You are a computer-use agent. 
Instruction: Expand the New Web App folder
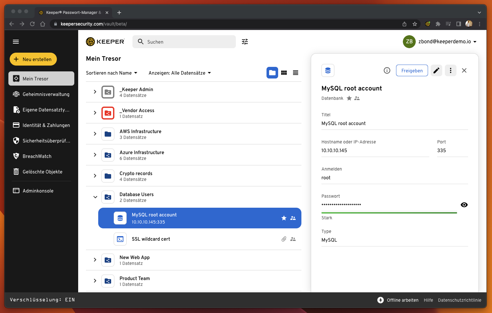click(x=95, y=260)
